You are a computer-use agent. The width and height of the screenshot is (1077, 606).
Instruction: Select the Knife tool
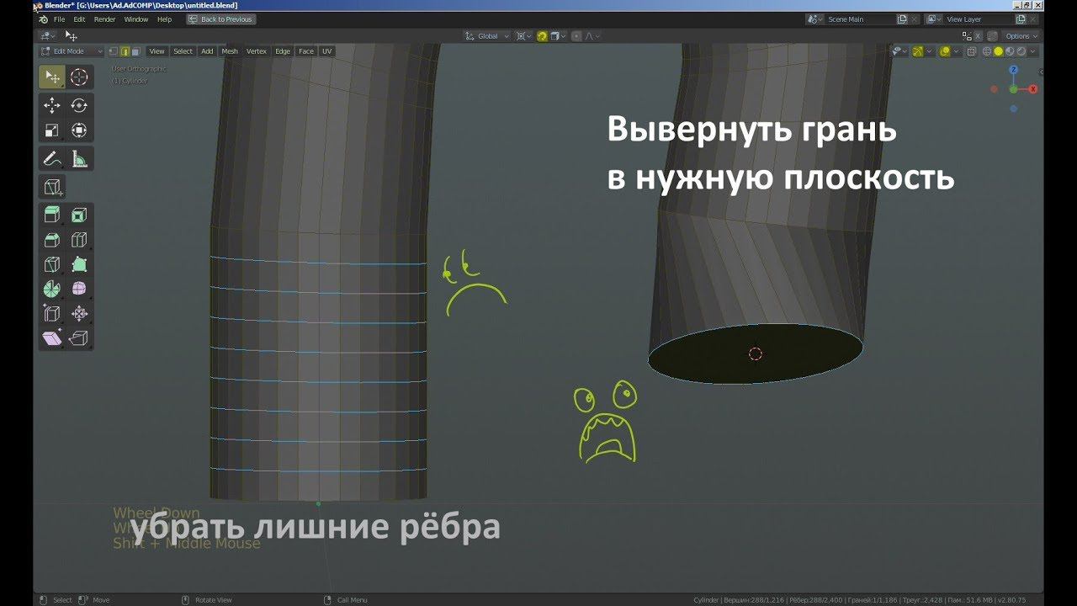(52, 264)
